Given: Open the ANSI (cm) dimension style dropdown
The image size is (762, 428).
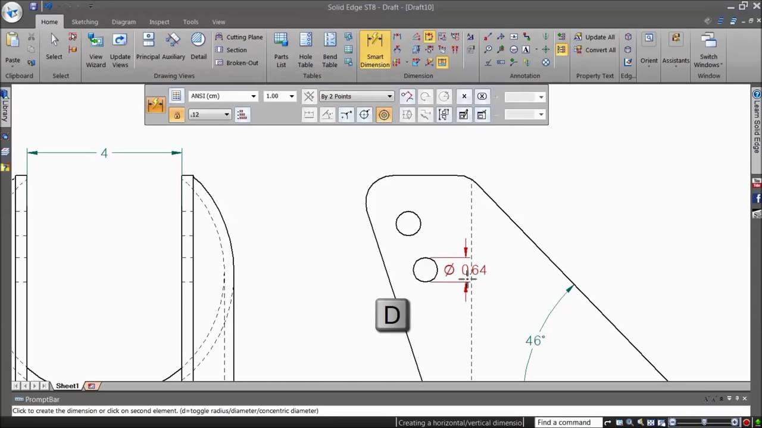Looking at the screenshot, I should coord(223,96).
